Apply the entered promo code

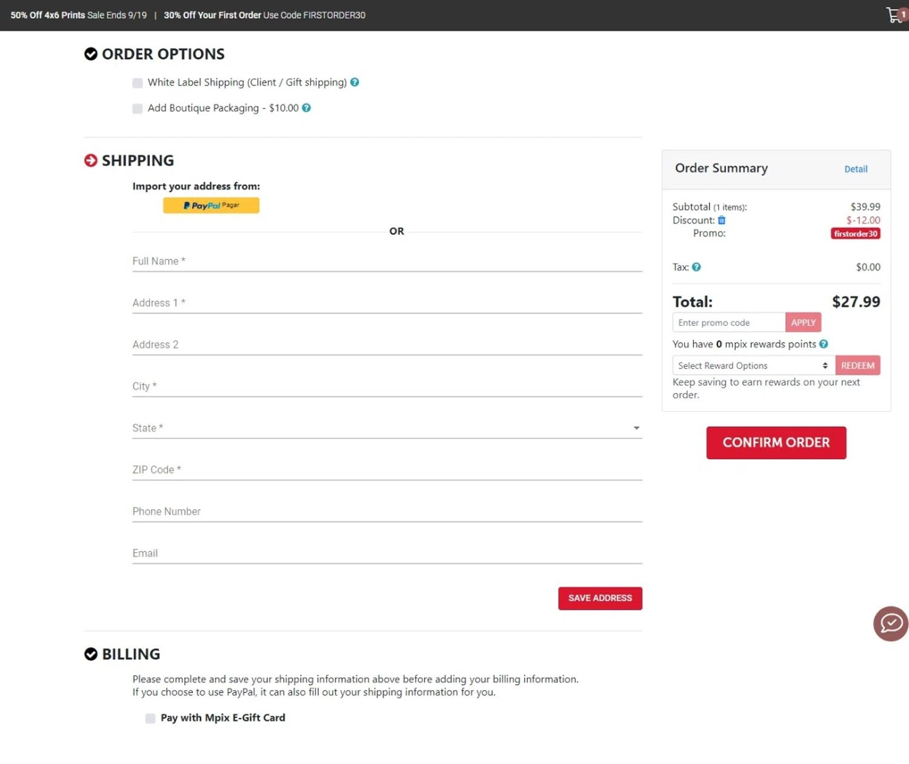[x=803, y=323]
